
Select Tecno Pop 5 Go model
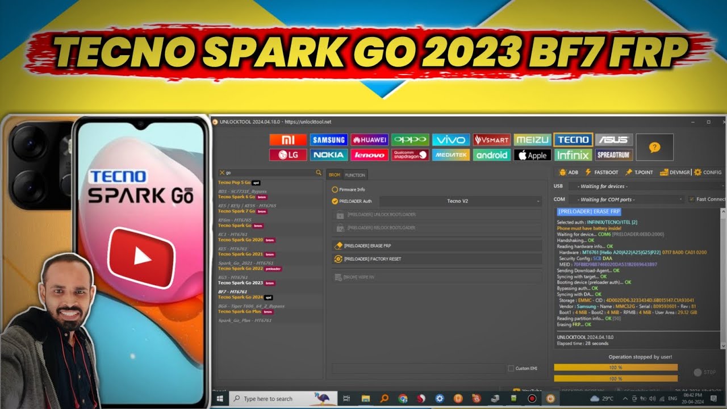234,182
